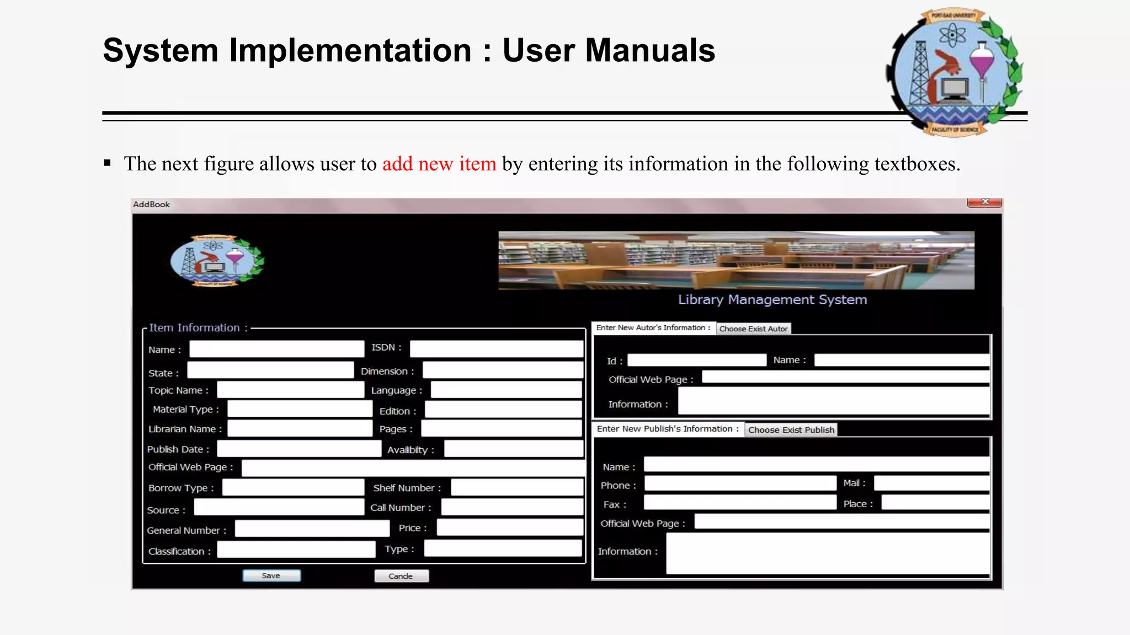Select the General Number field
The width and height of the screenshot is (1130, 635).
click(x=312, y=528)
